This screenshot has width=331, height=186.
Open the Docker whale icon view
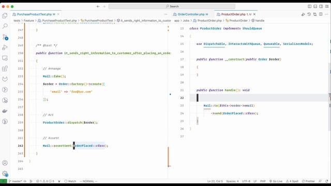[x=5, y=111]
